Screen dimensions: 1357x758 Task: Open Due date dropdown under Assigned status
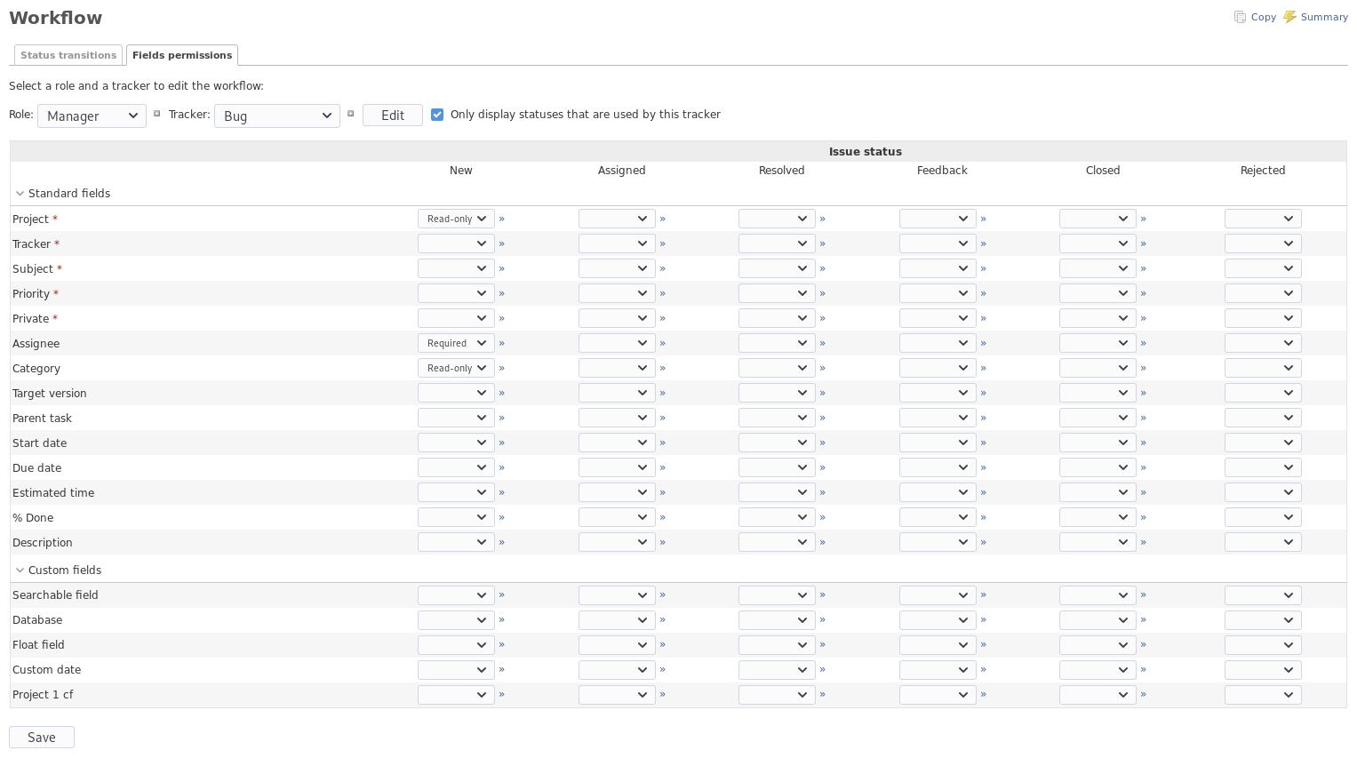tap(617, 467)
